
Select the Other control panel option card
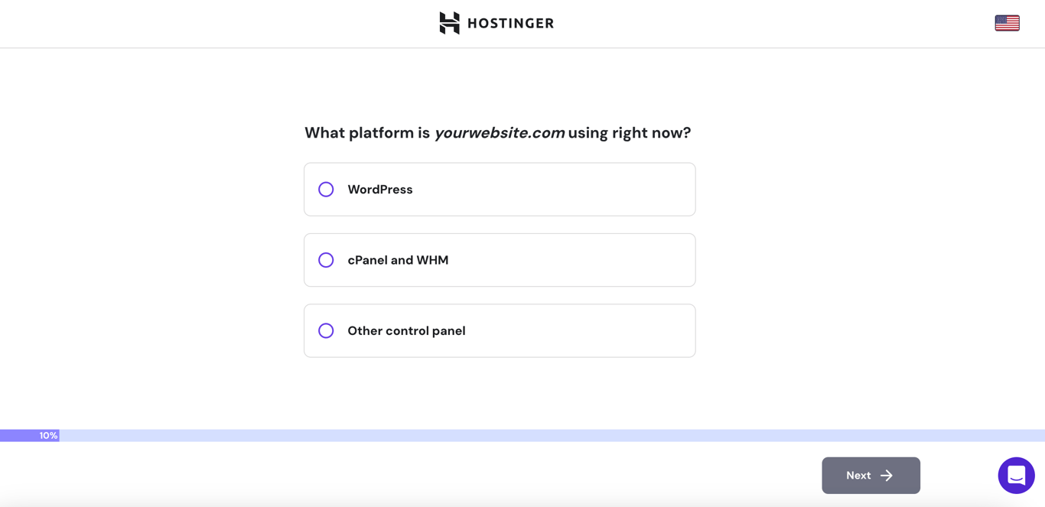(500, 330)
